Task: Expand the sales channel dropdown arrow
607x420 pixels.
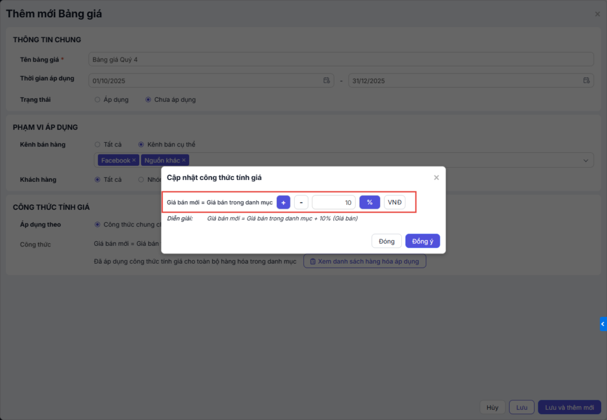Action: tap(586, 161)
